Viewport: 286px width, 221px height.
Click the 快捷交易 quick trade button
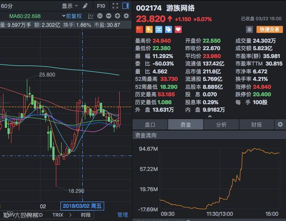[x=270, y=29]
